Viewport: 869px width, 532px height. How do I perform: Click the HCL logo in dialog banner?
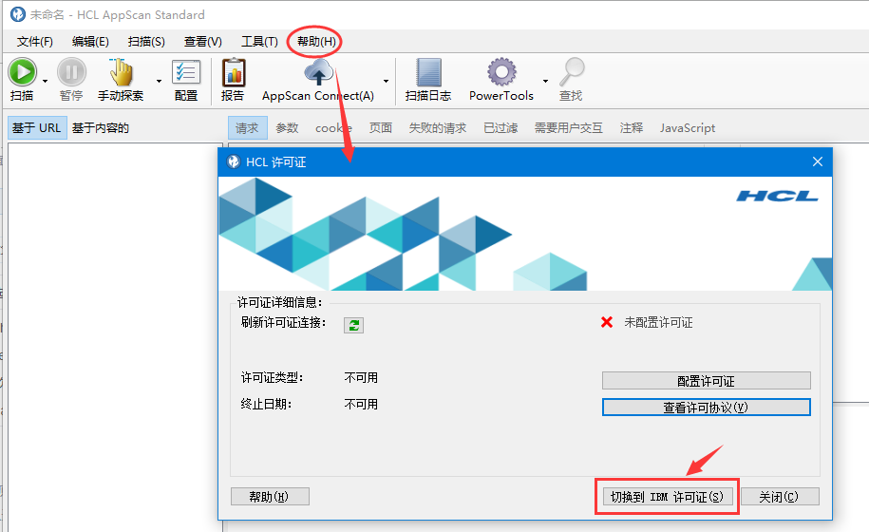pyautogui.click(x=777, y=196)
